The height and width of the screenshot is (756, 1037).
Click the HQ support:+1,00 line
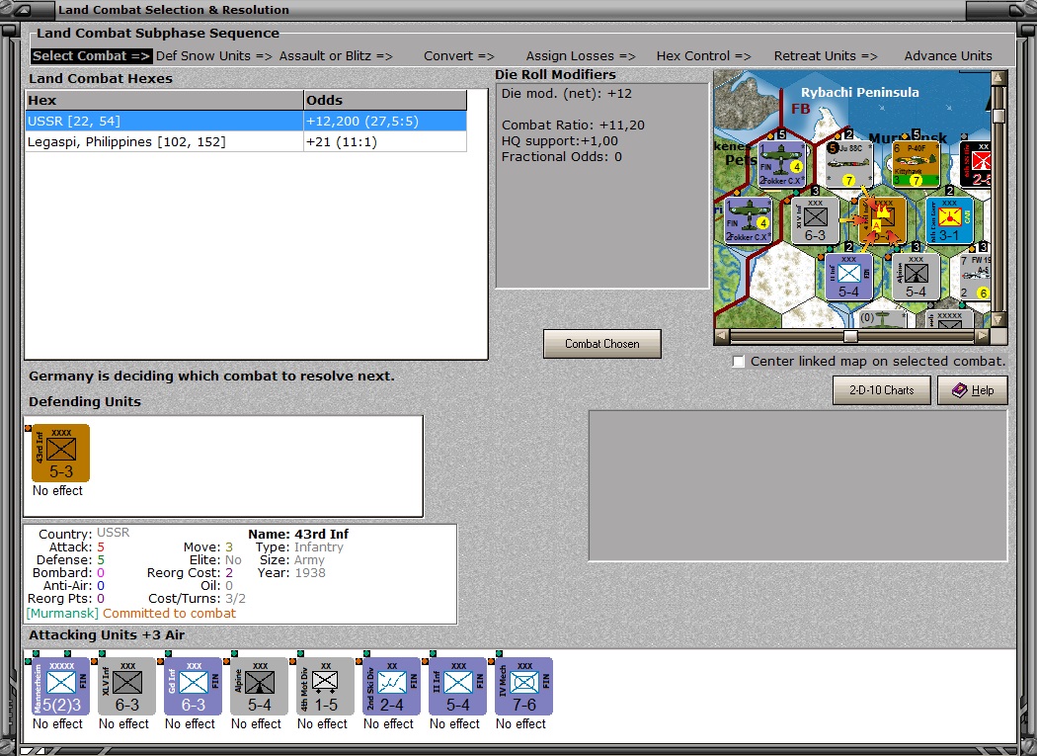560,141
